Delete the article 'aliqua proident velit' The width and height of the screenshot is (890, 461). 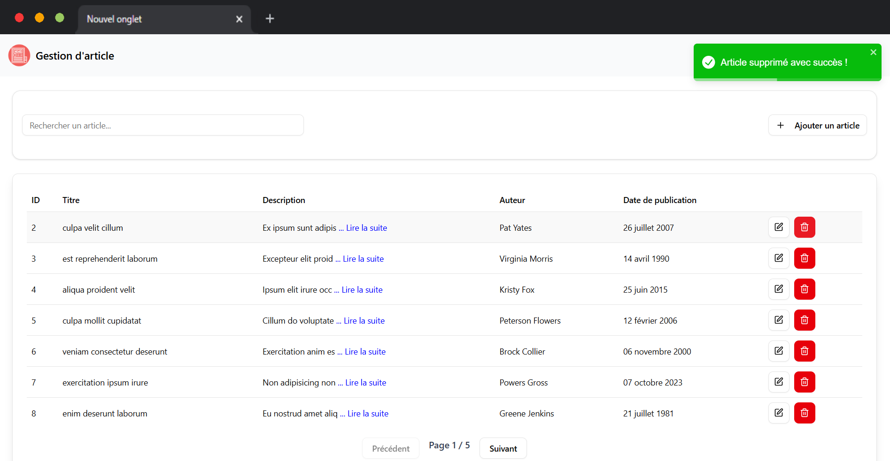pos(804,289)
